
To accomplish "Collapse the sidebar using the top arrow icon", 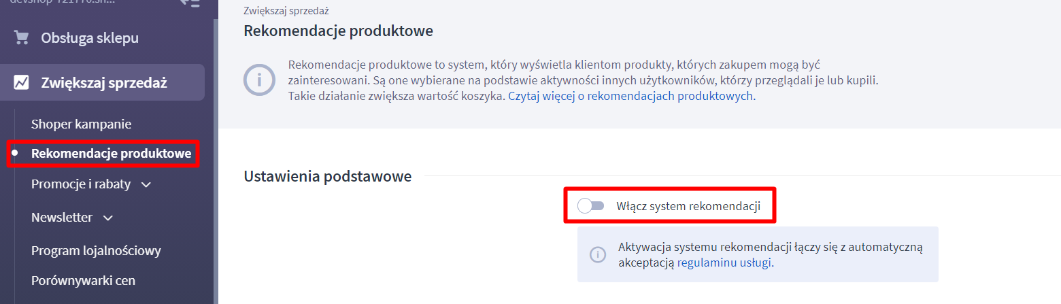I will coord(190,3).
